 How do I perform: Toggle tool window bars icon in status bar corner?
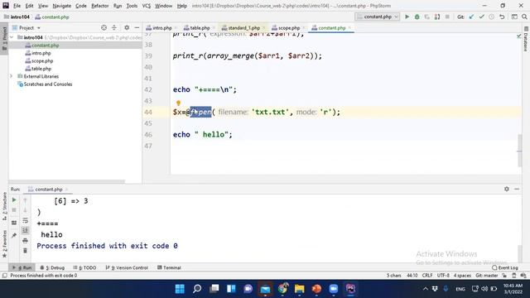point(4,276)
